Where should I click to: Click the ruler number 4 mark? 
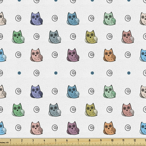point(44,140)
